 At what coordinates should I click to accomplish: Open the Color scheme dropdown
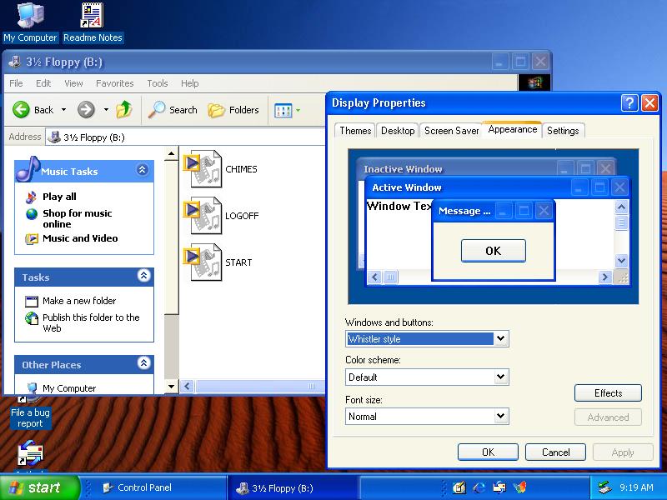click(501, 377)
